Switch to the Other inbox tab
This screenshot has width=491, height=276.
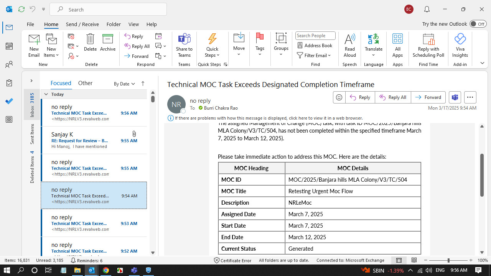(85, 83)
